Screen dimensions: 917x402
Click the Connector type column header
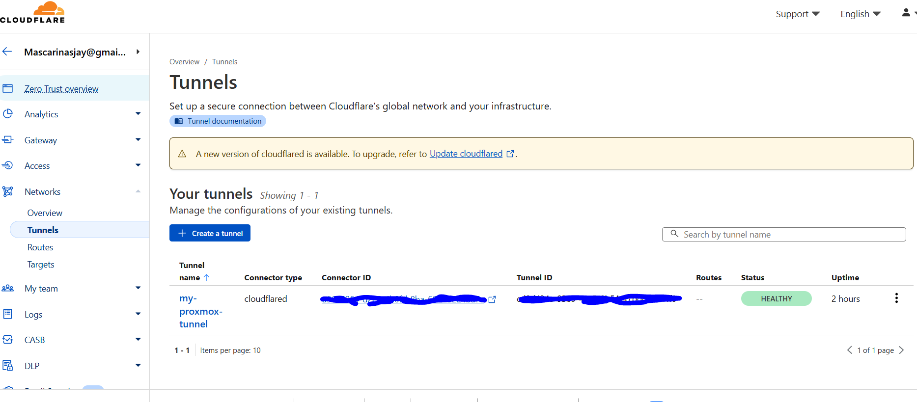pos(273,278)
